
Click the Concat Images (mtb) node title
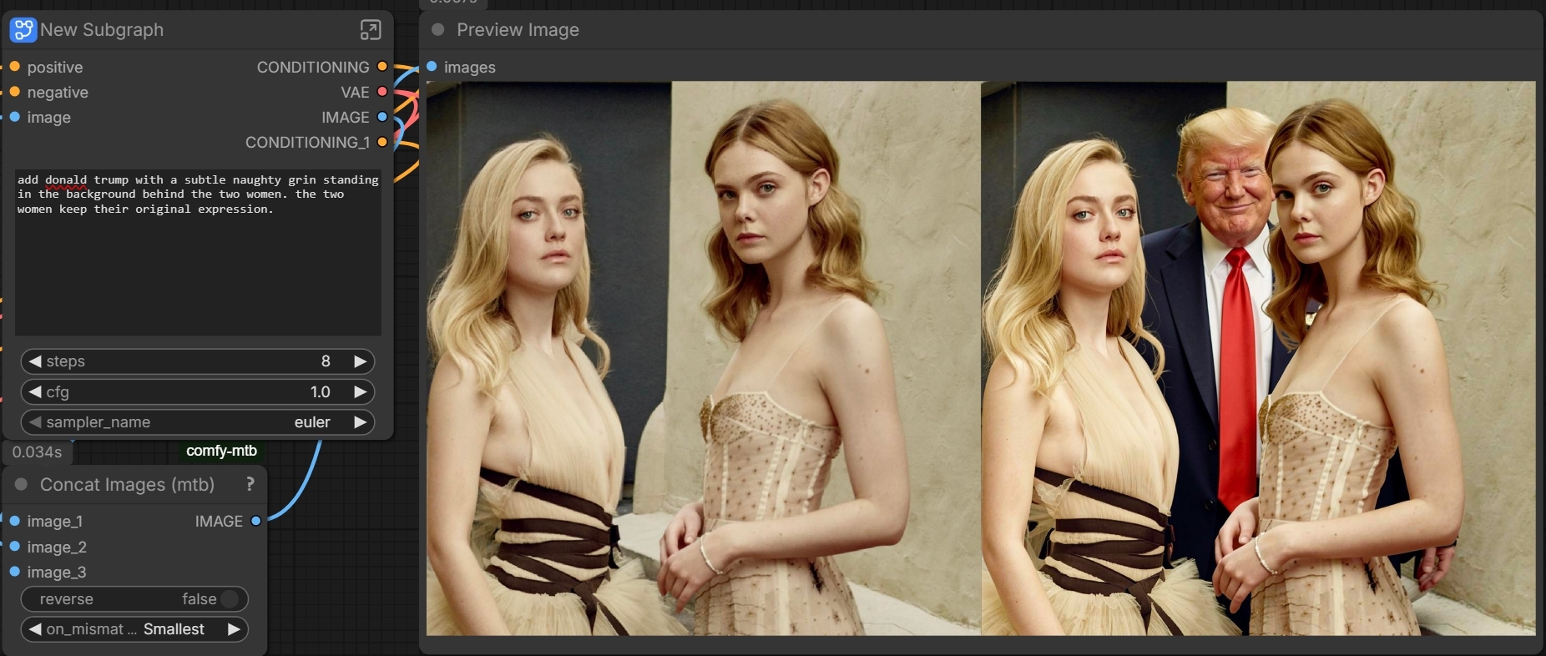pyautogui.click(x=127, y=484)
